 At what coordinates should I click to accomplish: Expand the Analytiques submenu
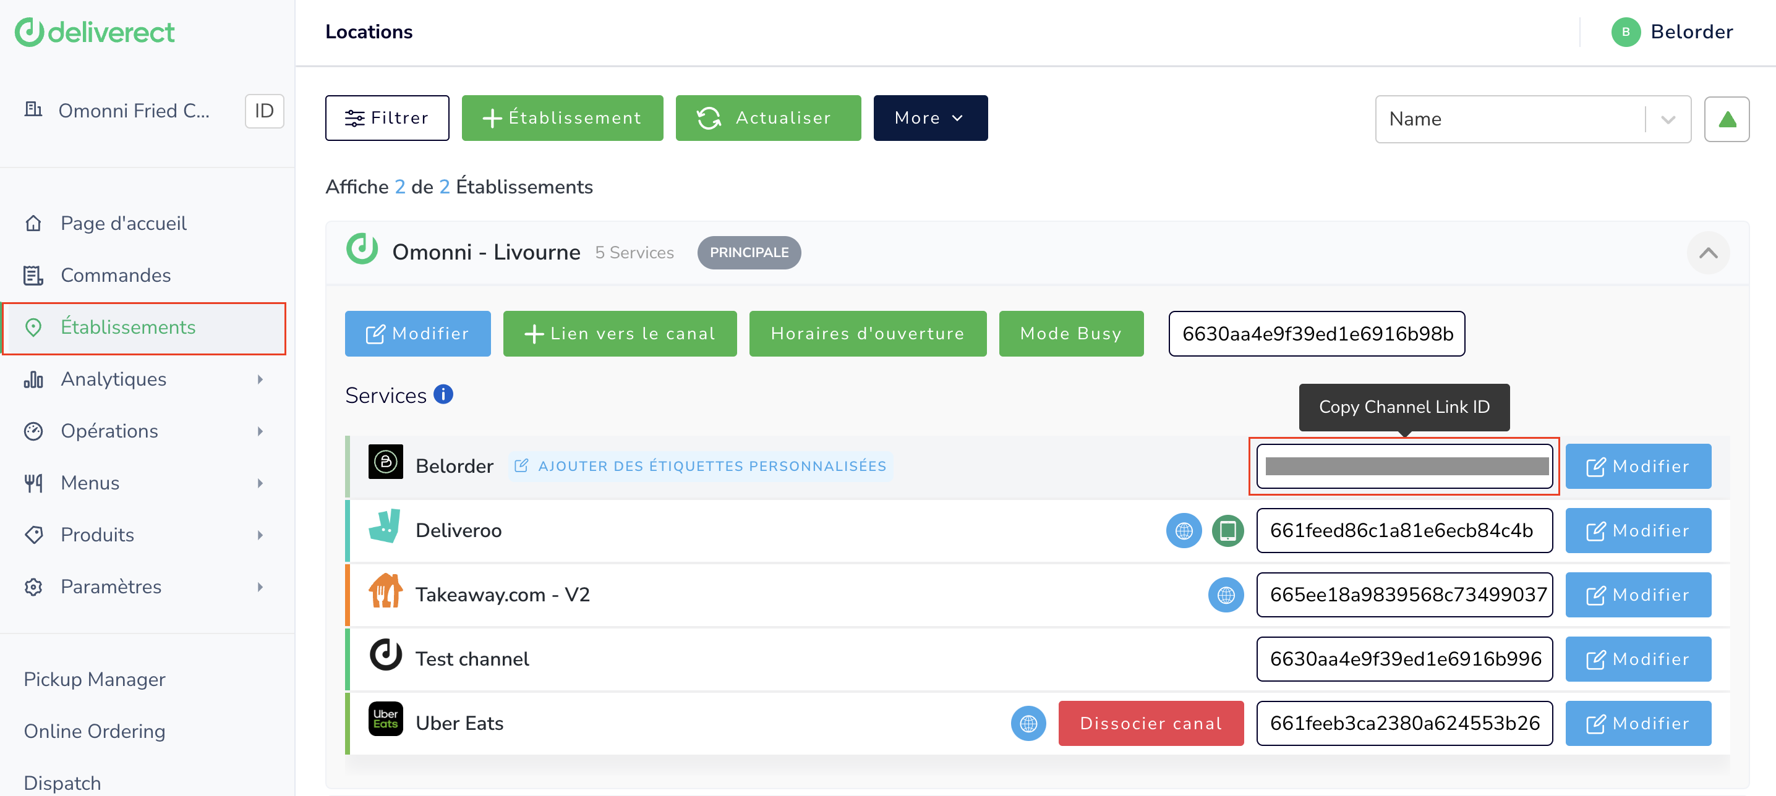point(260,379)
